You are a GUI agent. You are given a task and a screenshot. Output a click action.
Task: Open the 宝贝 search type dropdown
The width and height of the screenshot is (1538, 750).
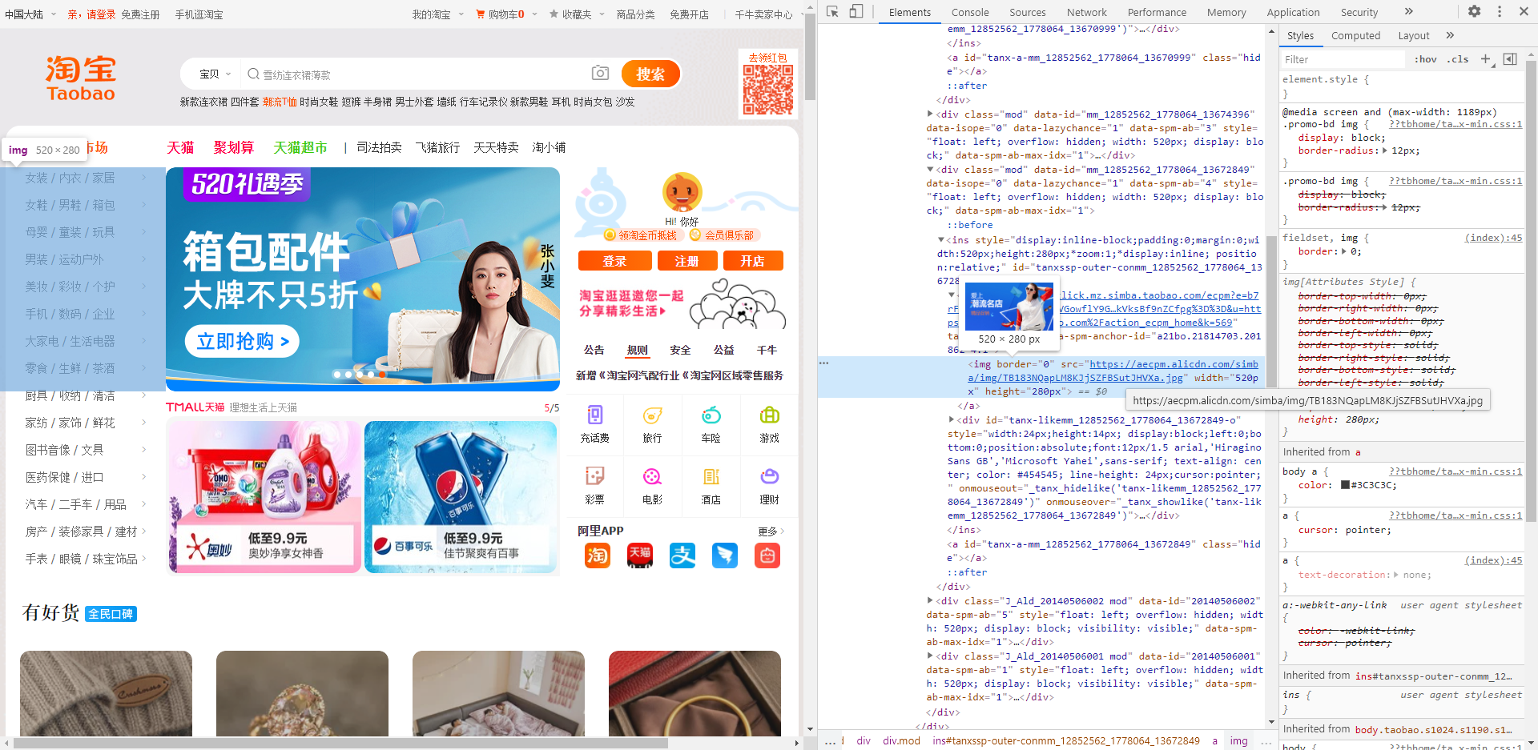click(215, 74)
